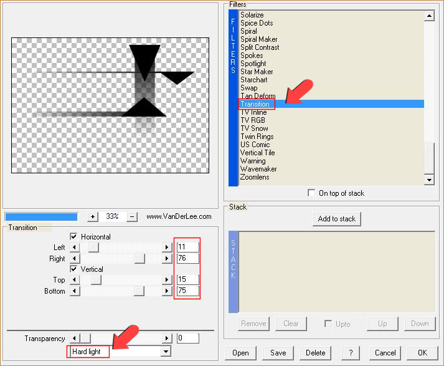The image size is (444, 366).
Task: Click the OK button
Action: point(423,352)
